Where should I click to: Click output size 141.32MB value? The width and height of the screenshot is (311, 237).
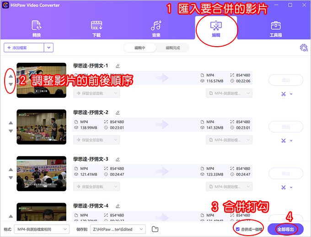pos(215,128)
